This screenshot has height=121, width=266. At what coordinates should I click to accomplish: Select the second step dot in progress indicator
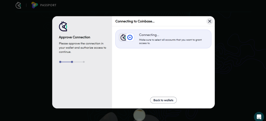pos(72,62)
